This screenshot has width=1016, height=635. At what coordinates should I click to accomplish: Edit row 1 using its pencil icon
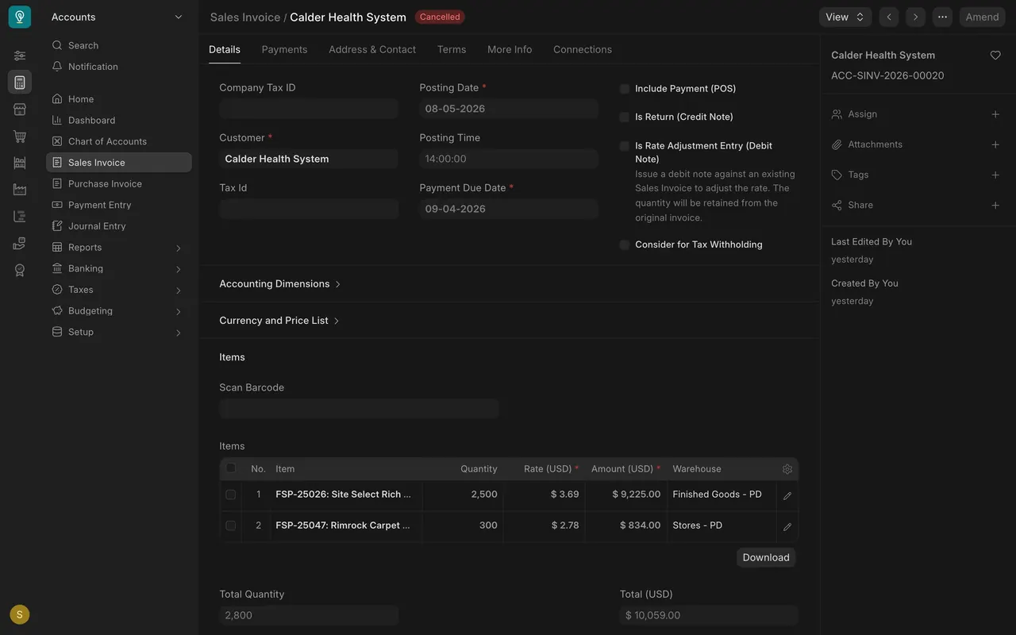click(787, 495)
